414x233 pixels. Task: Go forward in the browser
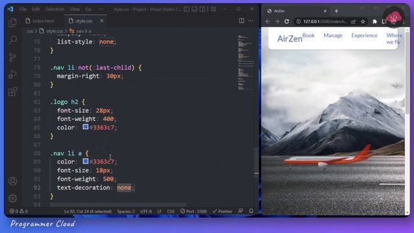tap(277, 21)
